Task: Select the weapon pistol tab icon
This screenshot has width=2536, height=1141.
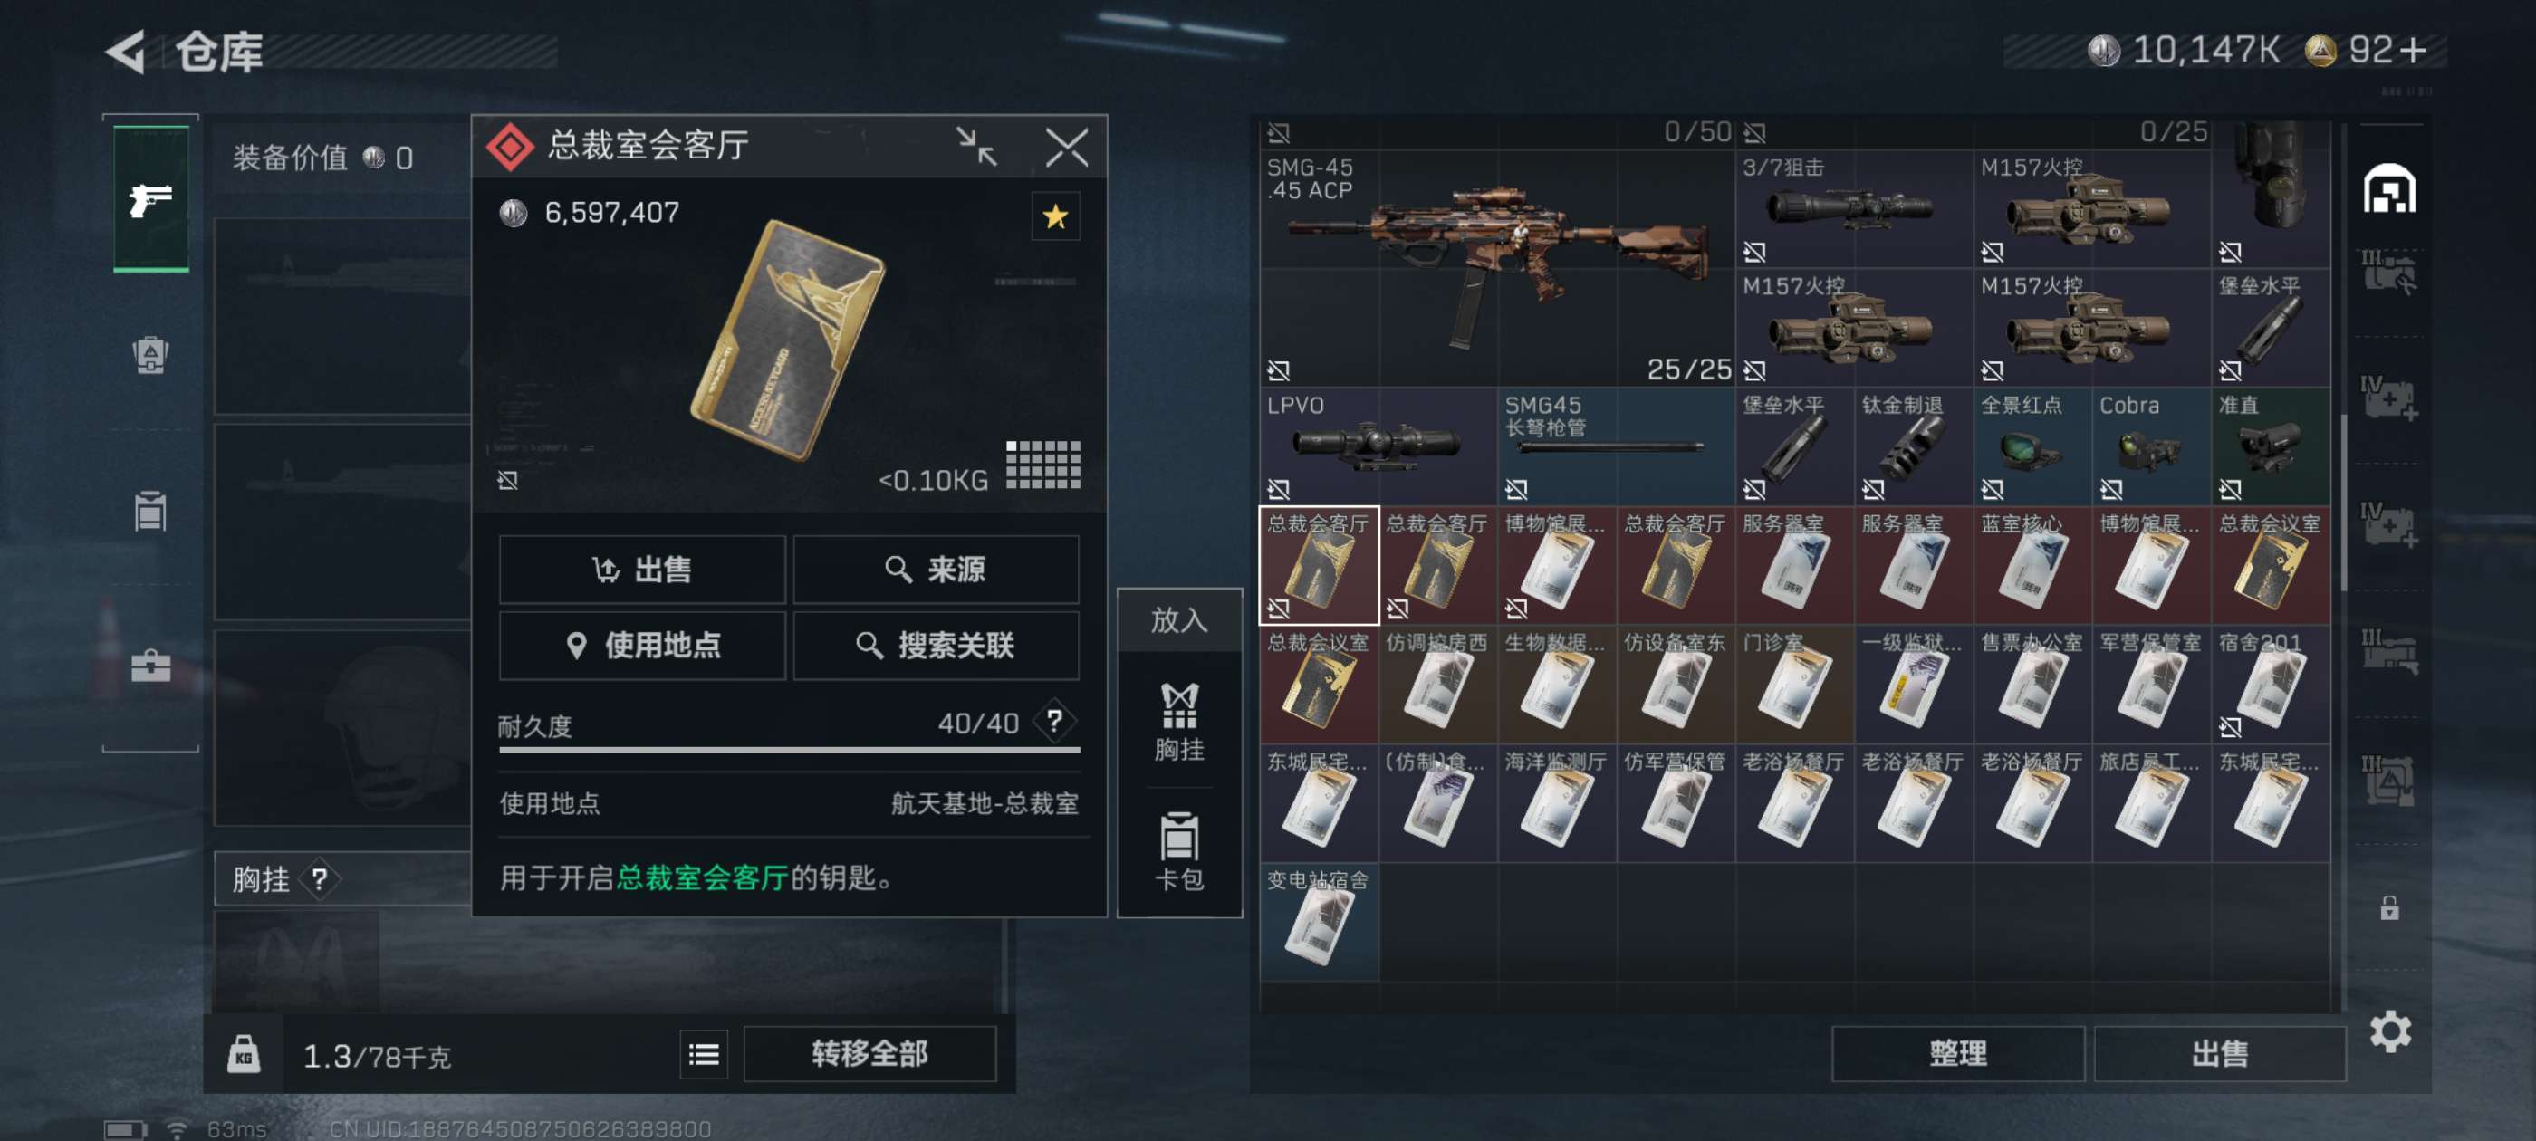Action: click(150, 199)
